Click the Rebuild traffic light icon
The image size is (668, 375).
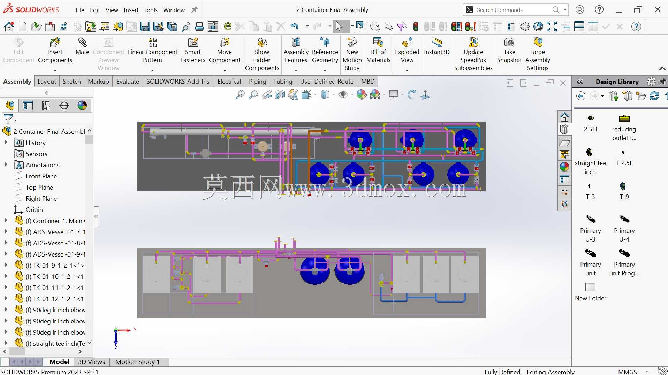pyautogui.click(x=416, y=26)
